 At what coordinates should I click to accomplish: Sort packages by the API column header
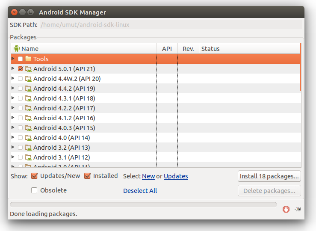click(167, 49)
